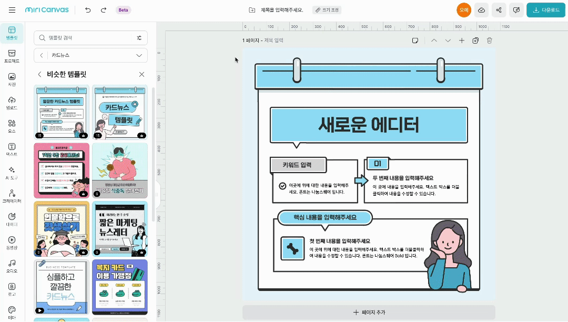Open the orange user avatar
Image resolution: width=568 pixels, height=322 pixels.
[x=464, y=10]
